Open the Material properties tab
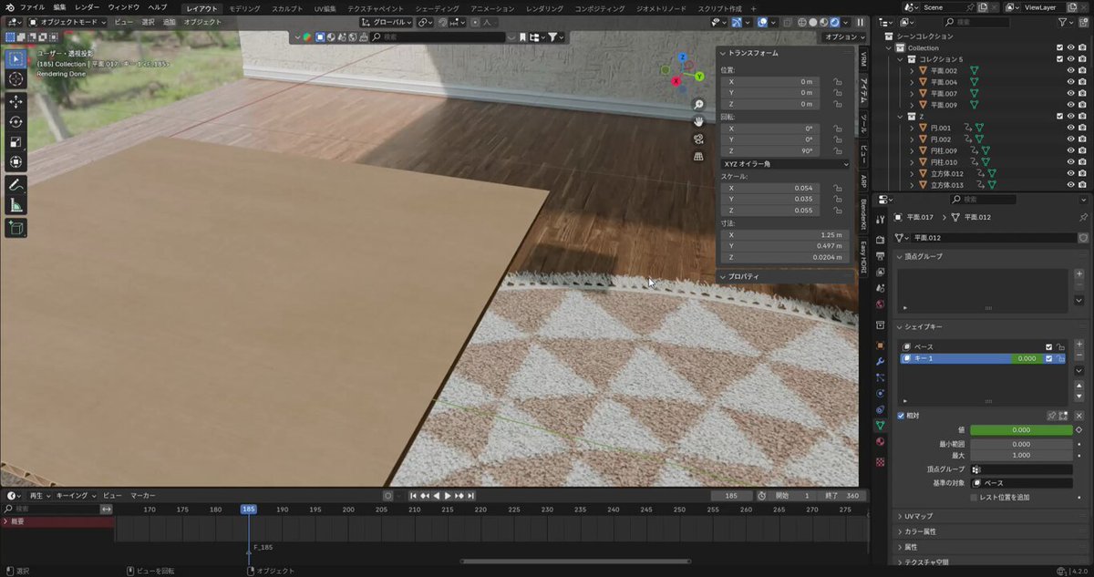The width and height of the screenshot is (1094, 577). (880, 442)
